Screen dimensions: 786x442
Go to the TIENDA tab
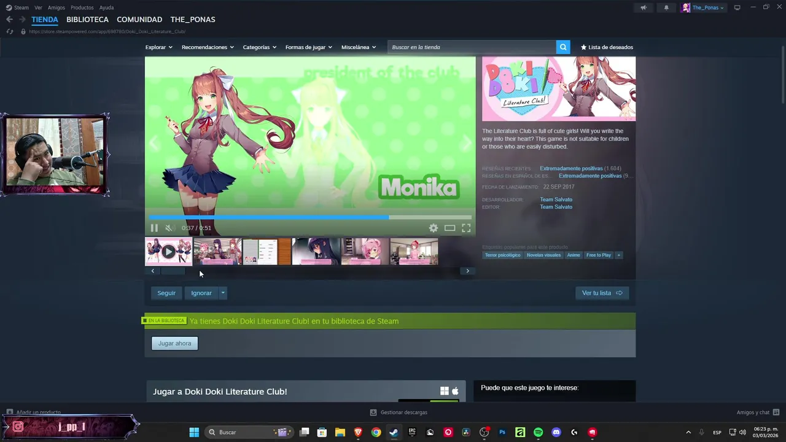pyautogui.click(x=45, y=20)
